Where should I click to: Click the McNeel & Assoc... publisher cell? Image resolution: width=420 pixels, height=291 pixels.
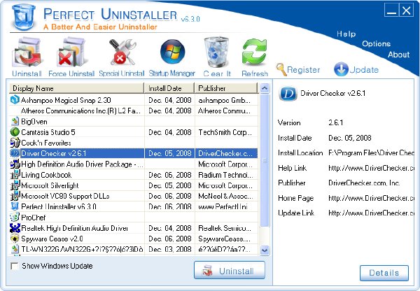coord(226,196)
